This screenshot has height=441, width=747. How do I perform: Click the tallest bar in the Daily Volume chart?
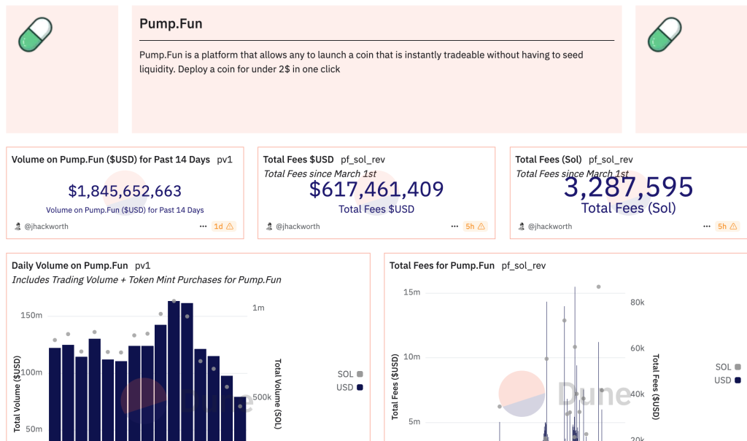[174, 371]
